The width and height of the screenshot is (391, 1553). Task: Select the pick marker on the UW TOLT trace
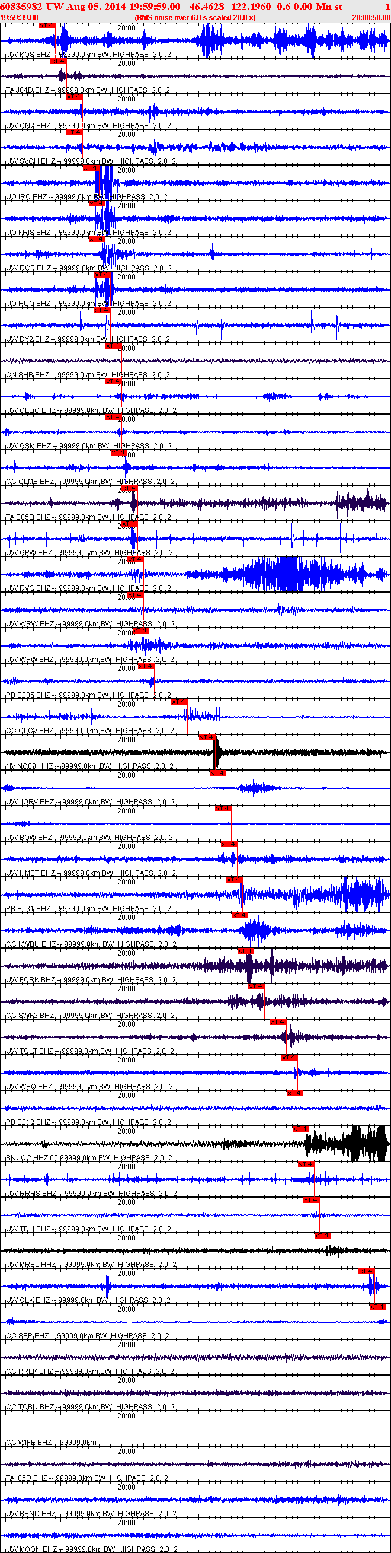278,1022
